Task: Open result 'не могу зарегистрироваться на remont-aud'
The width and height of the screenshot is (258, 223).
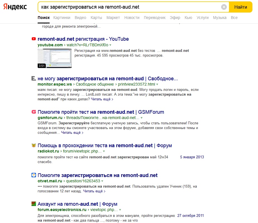Action: click(x=108, y=79)
